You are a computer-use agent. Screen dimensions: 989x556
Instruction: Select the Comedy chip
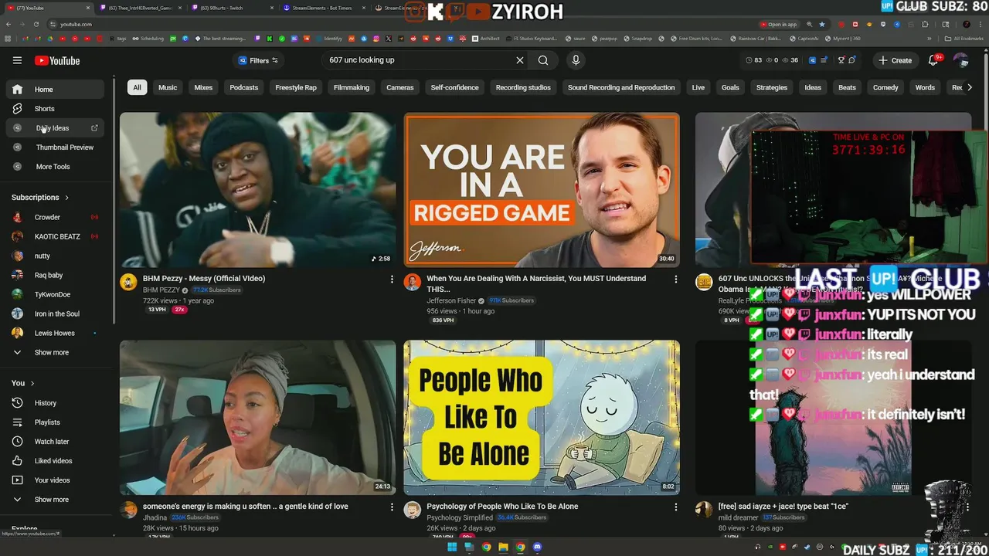(x=885, y=87)
